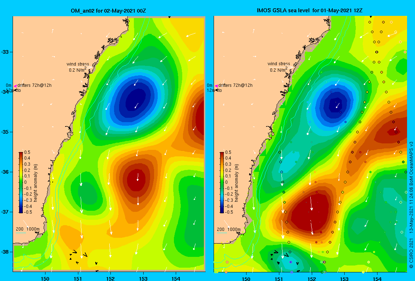Click the -0.5 color bar tick on IMOS GSLA map
415x281 pixels.
pos(229,212)
